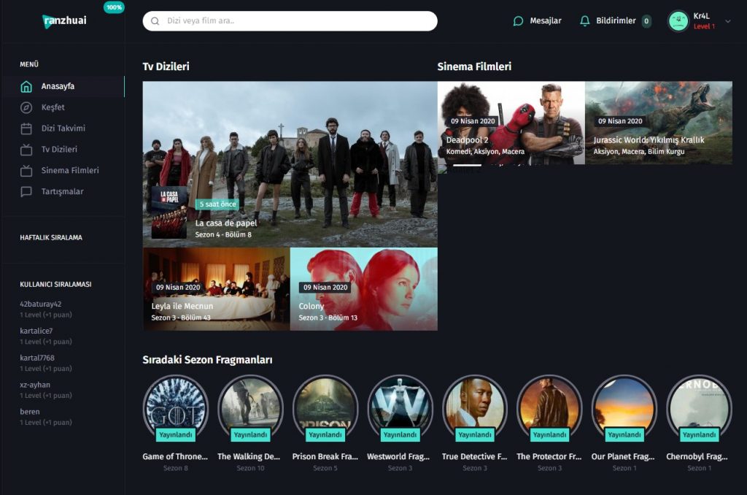
Task: Click the Bildirimler bell icon
Action: tap(584, 21)
